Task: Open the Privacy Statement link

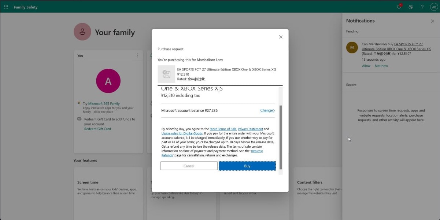Action: click(251, 129)
